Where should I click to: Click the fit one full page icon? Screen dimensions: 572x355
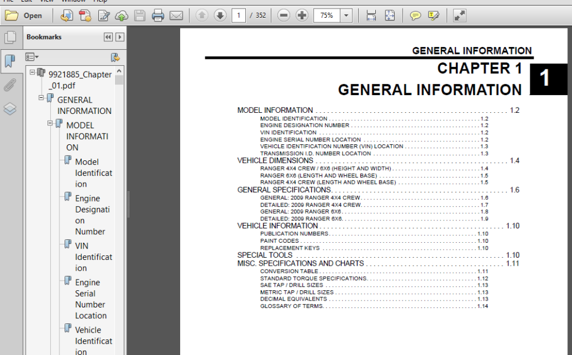390,15
